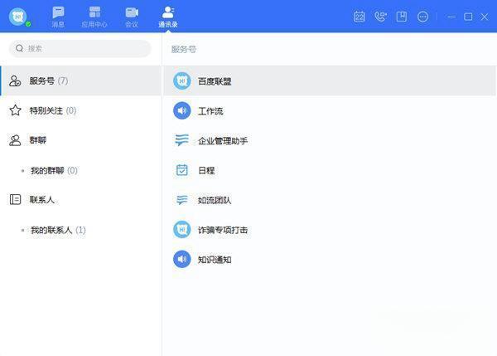Click the contacts book icon beside 联系人

click(15, 199)
